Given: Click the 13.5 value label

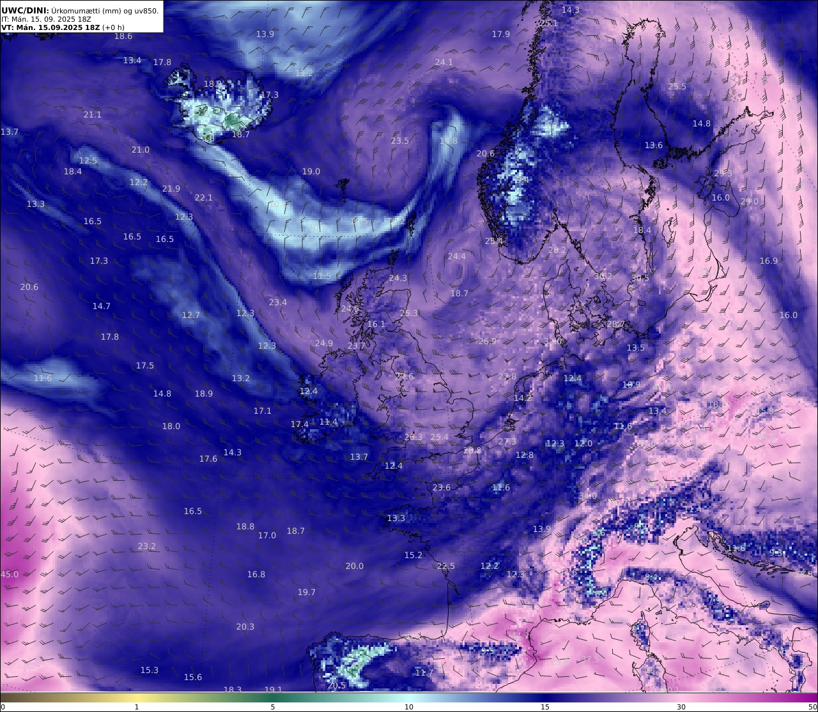Looking at the screenshot, I should (x=635, y=348).
